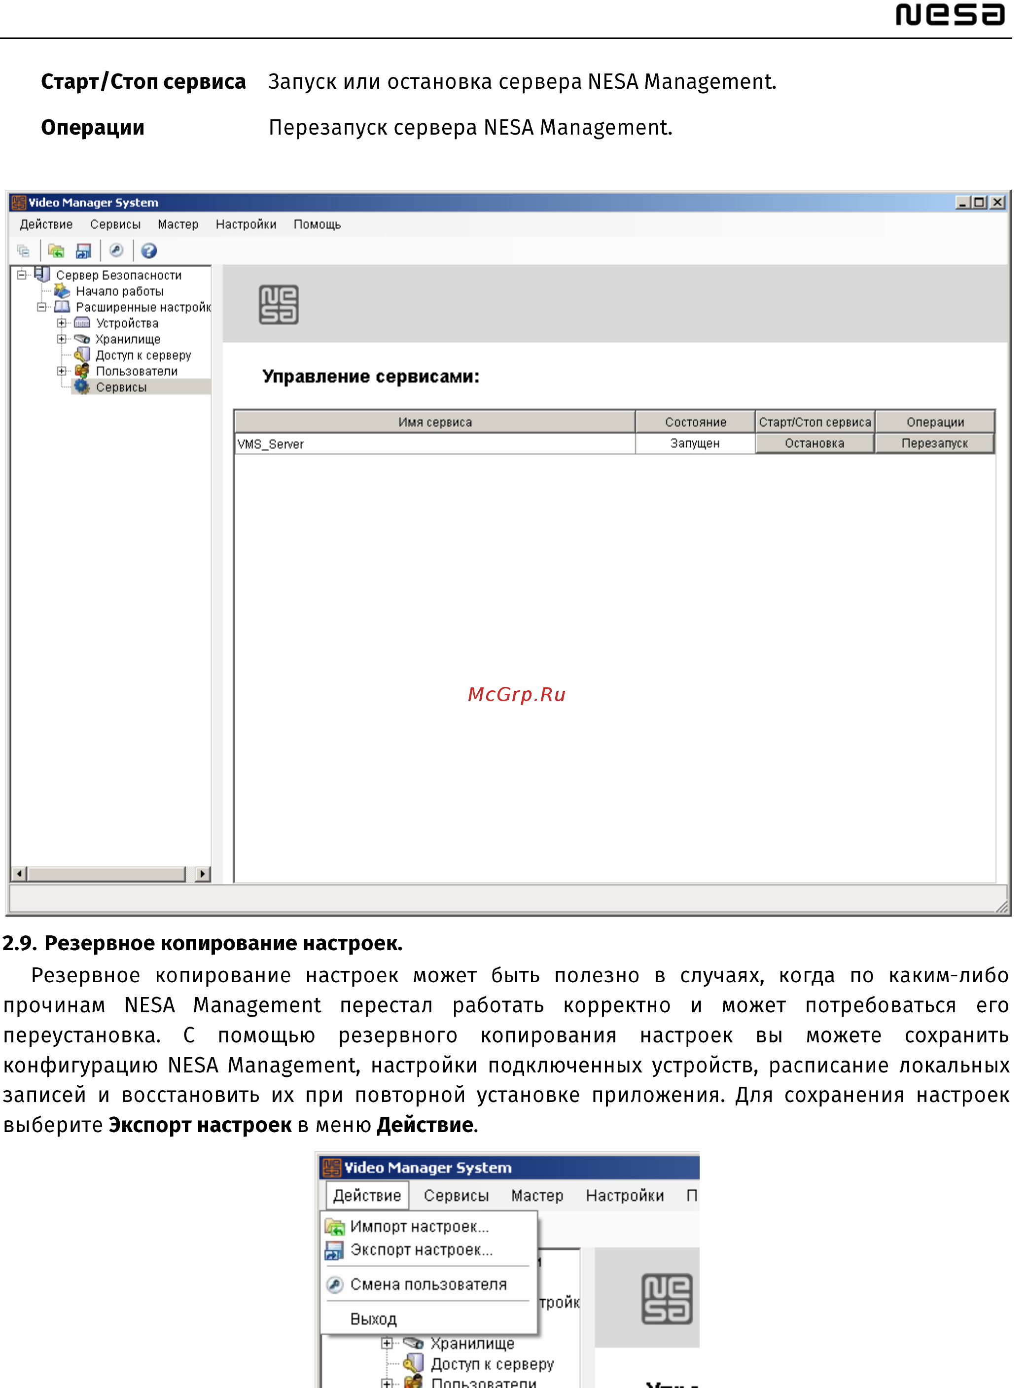Expand the Пользователи tree node
The height and width of the screenshot is (1388, 1028).
coord(62,371)
